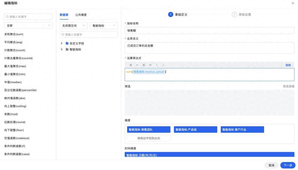The width and height of the screenshot is (298, 170).
Task: Choose 求和聚合(sum) function
Action: pos(14,34)
